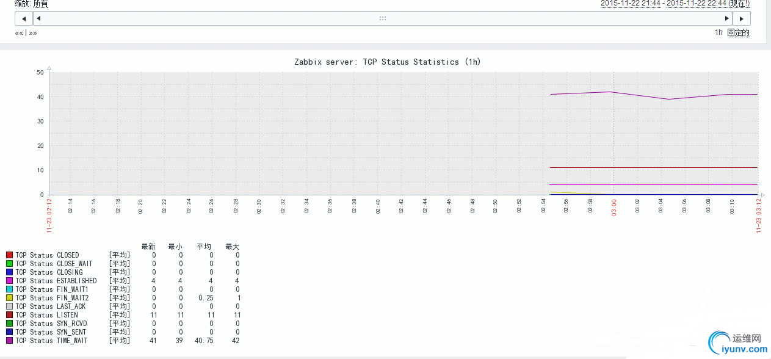Click the TIME_WAIT max value 42

(236, 341)
